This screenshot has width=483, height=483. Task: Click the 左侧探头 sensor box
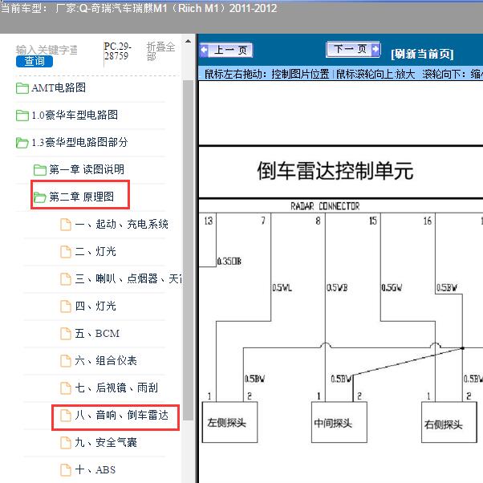point(229,422)
